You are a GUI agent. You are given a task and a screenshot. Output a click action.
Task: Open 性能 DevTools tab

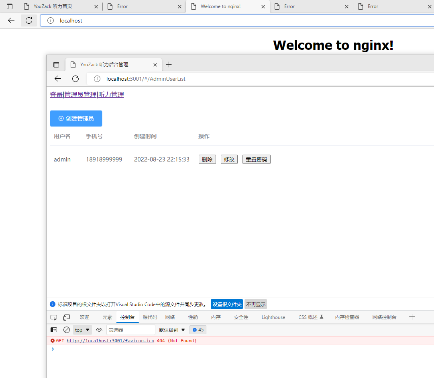[x=193, y=317]
